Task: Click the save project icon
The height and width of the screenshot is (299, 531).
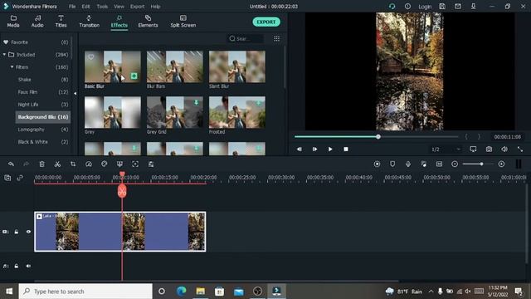Action: point(442,6)
